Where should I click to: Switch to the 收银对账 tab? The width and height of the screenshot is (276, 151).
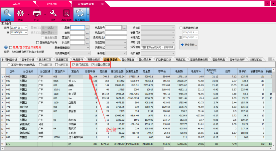(x=52, y=4)
